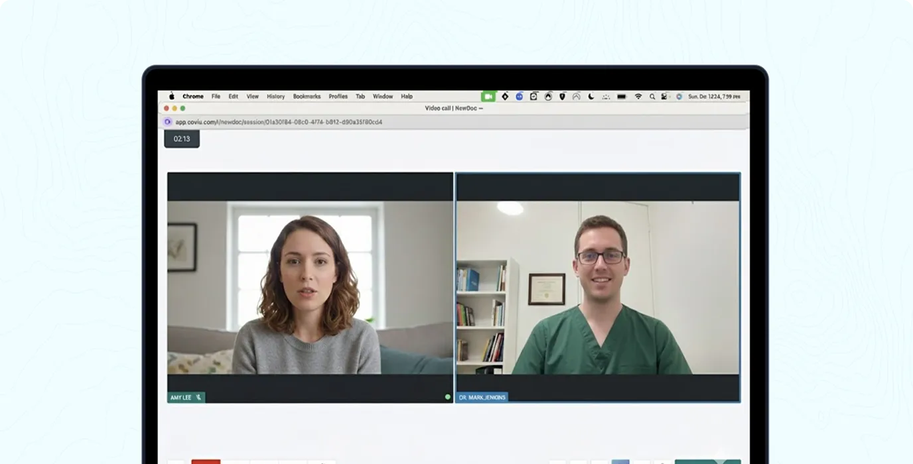
Task: Select Dr. Mark Jenkins's video tile
Action: click(597, 285)
